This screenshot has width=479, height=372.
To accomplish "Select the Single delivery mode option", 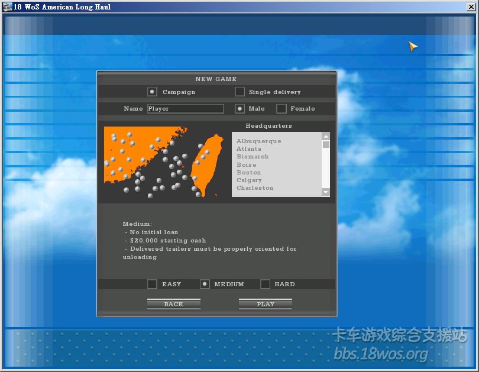I will (x=240, y=92).
